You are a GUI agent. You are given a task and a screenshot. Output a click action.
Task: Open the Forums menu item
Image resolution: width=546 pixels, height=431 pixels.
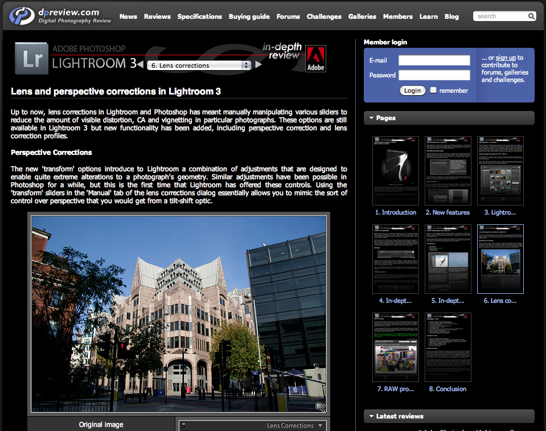288,17
